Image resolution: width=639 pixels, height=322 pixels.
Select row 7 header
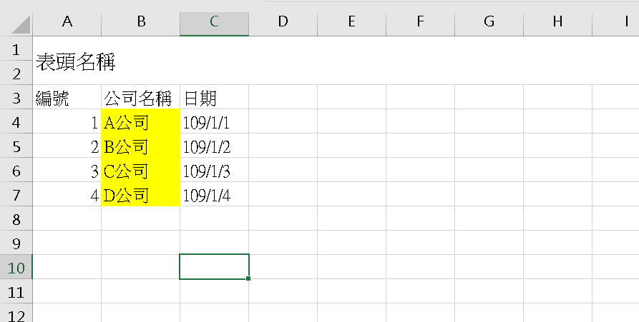[x=16, y=194]
